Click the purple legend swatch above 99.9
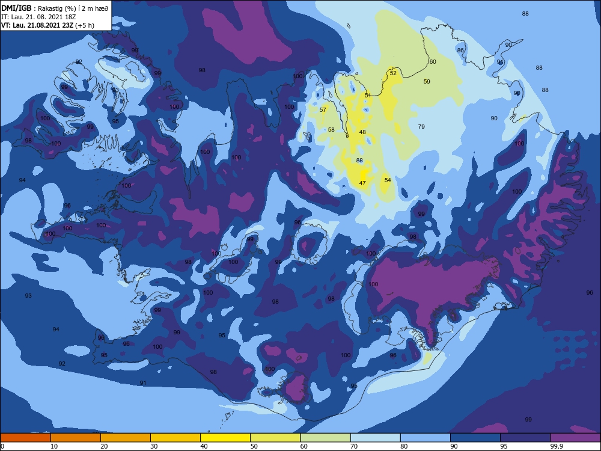The height and width of the screenshot is (451, 601). point(575,438)
